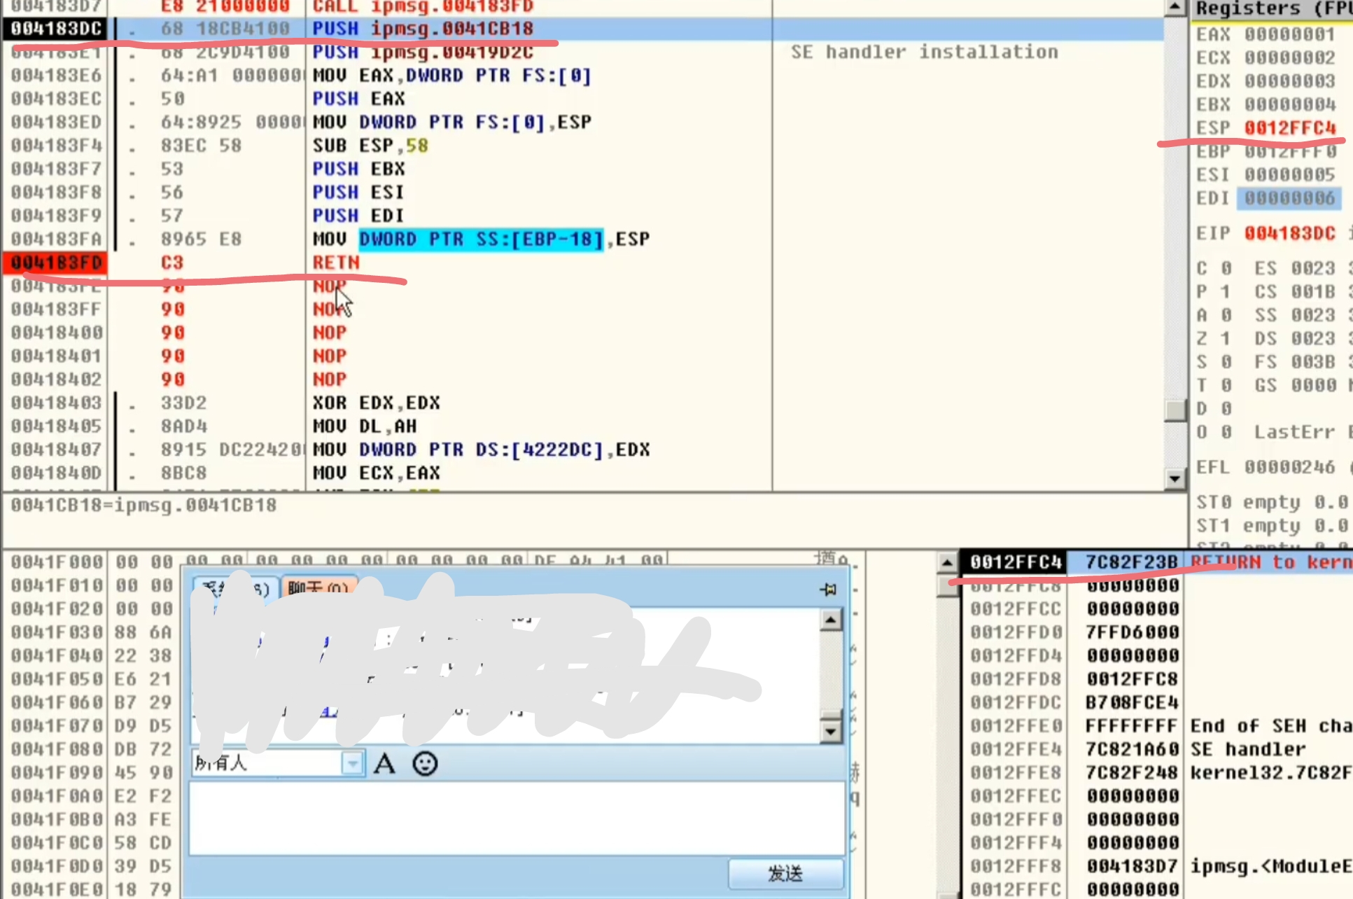Click the ESP register value 0012FFC4
Image resolution: width=1353 pixels, height=899 pixels.
click(1290, 127)
